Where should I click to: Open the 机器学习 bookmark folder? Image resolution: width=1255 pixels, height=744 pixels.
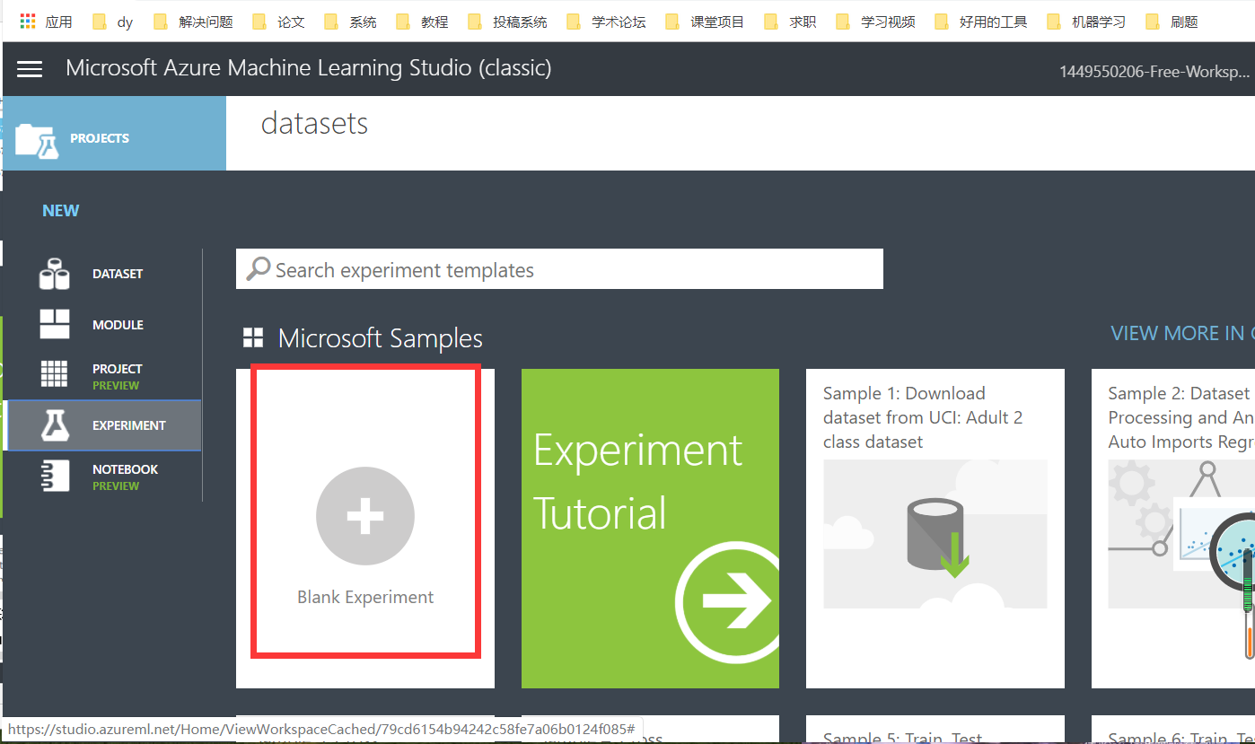tap(1086, 22)
